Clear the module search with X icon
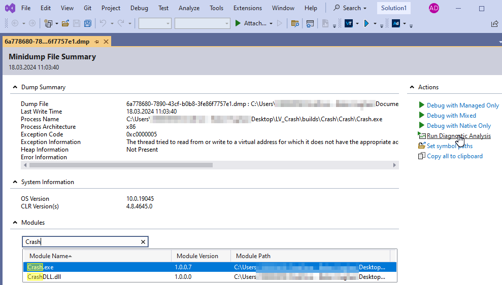The height and width of the screenshot is (285, 502). pyautogui.click(x=143, y=242)
